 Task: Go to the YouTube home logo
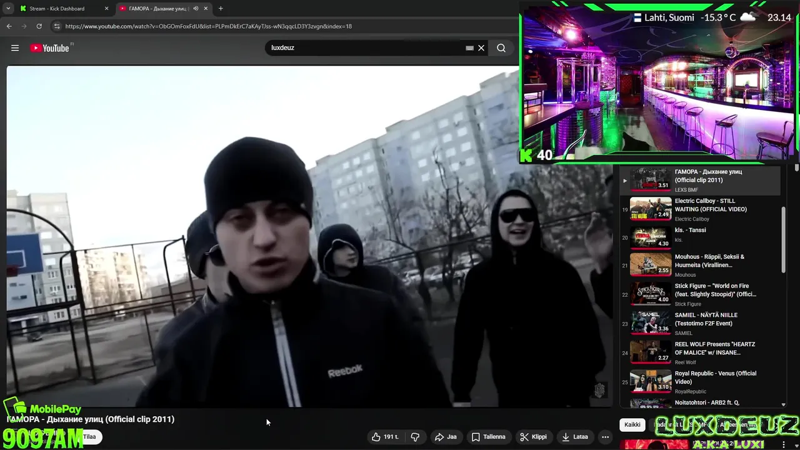pyautogui.click(x=51, y=48)
